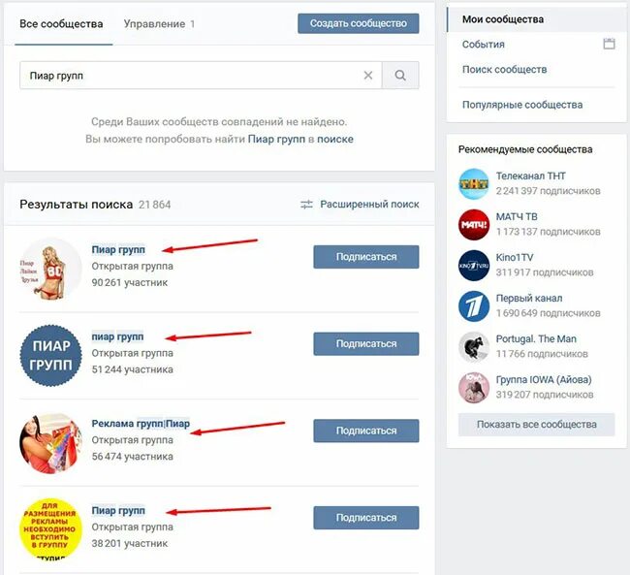Click inside the Пиар групп search field

click(193, 76)
